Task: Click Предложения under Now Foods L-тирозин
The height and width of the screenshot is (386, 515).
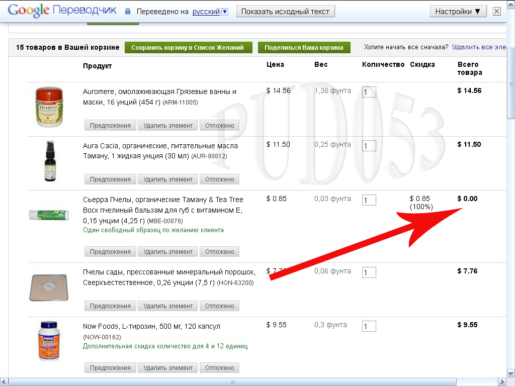Action: tap(110, 367)
